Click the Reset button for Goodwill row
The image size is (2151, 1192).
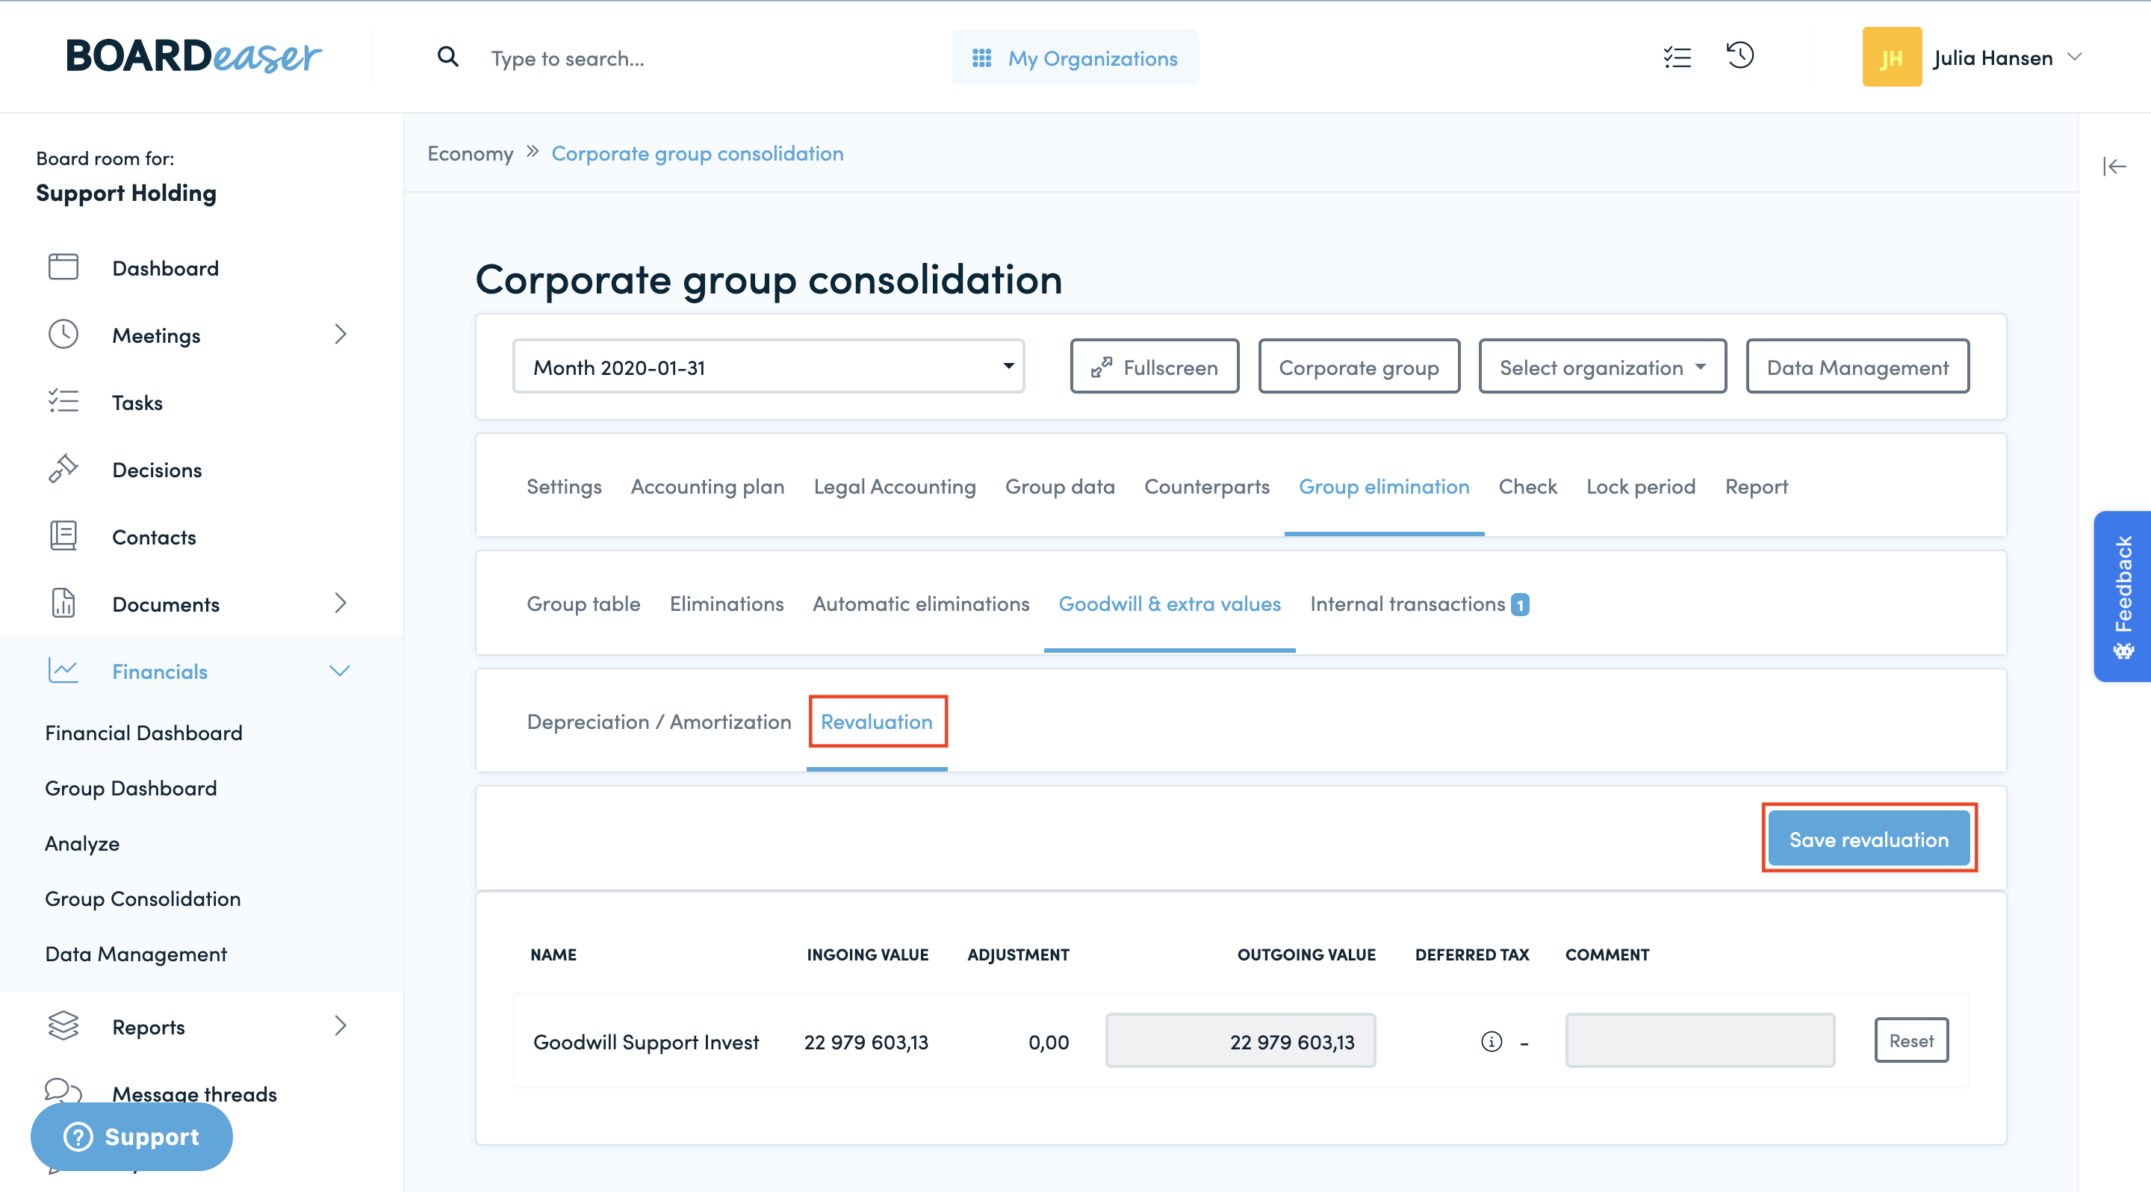click(1911, 1040)
